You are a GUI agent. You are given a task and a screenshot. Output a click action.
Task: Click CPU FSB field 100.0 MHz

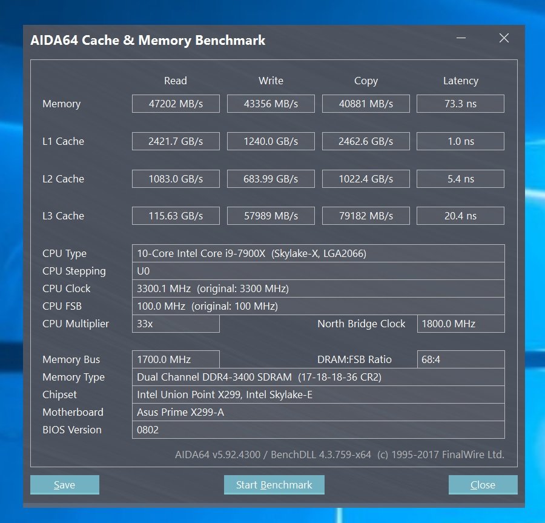319,306
